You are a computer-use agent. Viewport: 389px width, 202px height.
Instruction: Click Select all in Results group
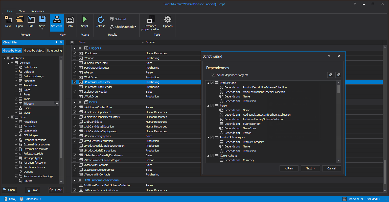118,19
